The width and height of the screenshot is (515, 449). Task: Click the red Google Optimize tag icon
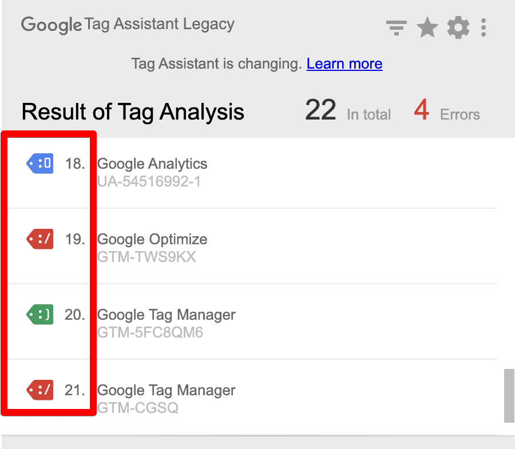pyautogui.click(x=39, y=239)
